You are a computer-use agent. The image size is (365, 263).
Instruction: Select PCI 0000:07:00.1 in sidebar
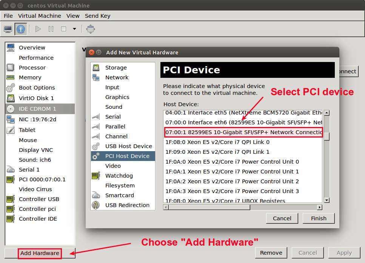tap(42, 179)
